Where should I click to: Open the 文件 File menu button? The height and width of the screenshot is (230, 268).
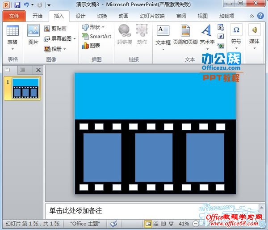[x=14, y=16]
